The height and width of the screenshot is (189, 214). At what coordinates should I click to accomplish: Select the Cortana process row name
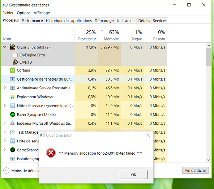[23, 70]
